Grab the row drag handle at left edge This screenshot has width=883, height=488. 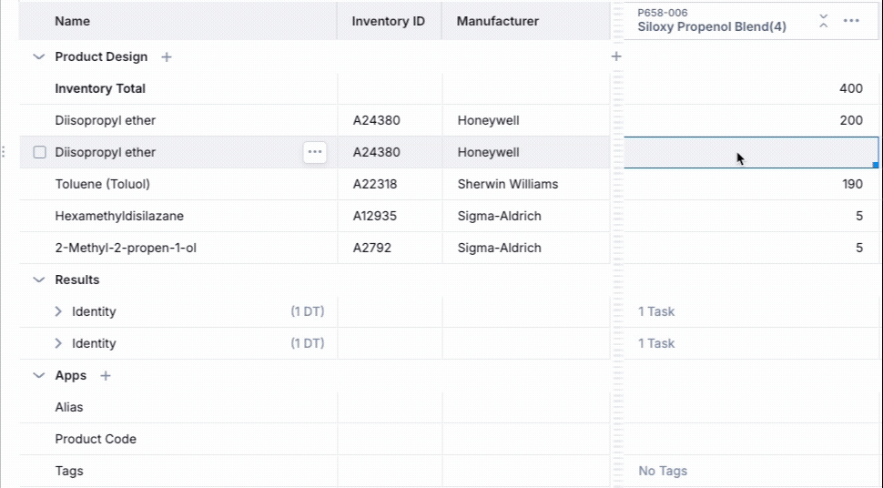5,153
